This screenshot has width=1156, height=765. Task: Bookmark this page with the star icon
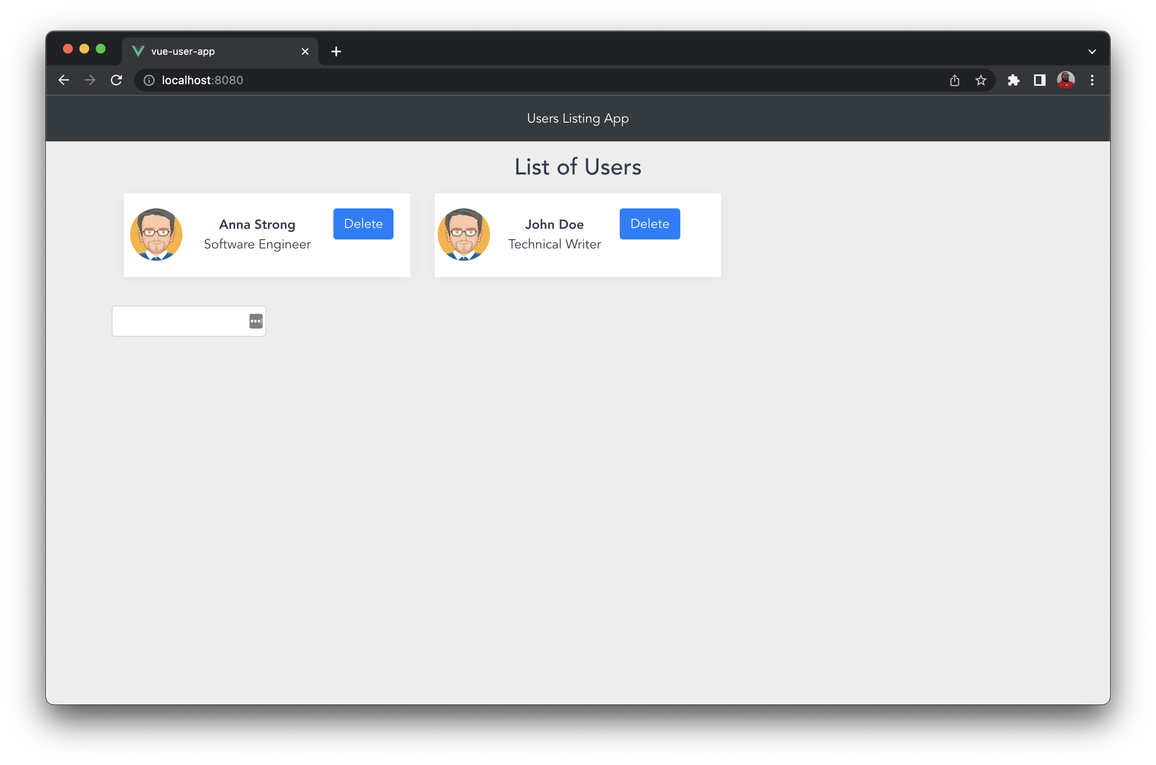[x=981, y=80]
